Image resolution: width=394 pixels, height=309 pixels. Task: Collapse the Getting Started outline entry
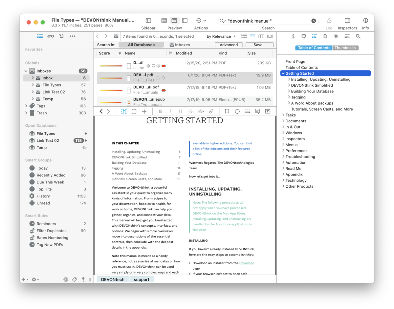283,73
